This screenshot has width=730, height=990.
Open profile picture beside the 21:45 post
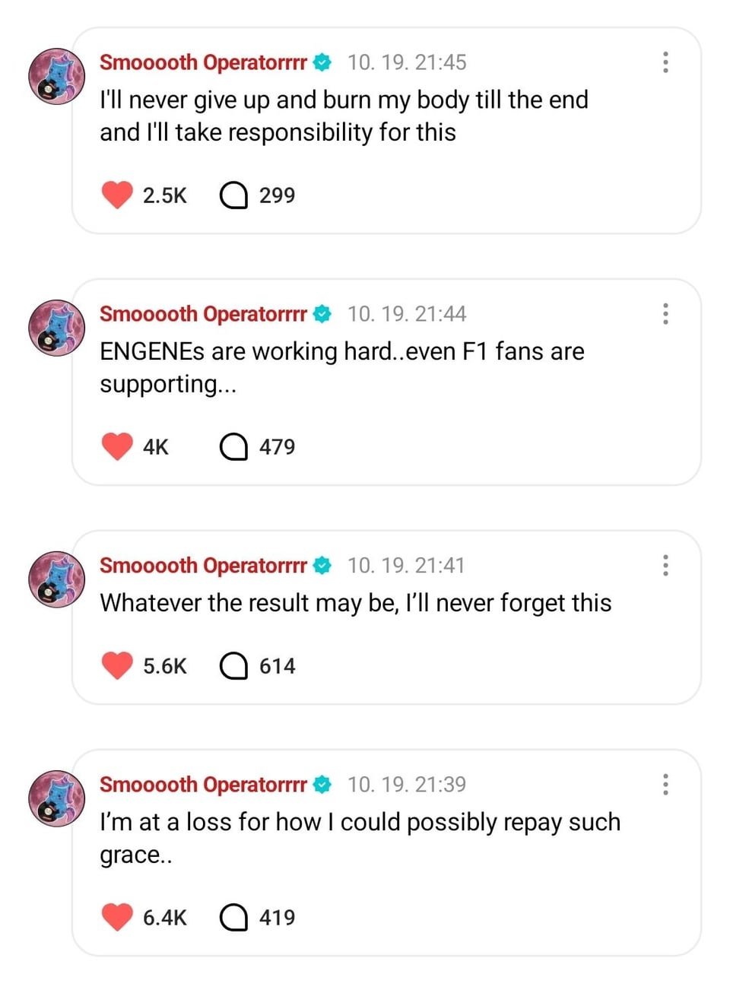coord(56,76)
